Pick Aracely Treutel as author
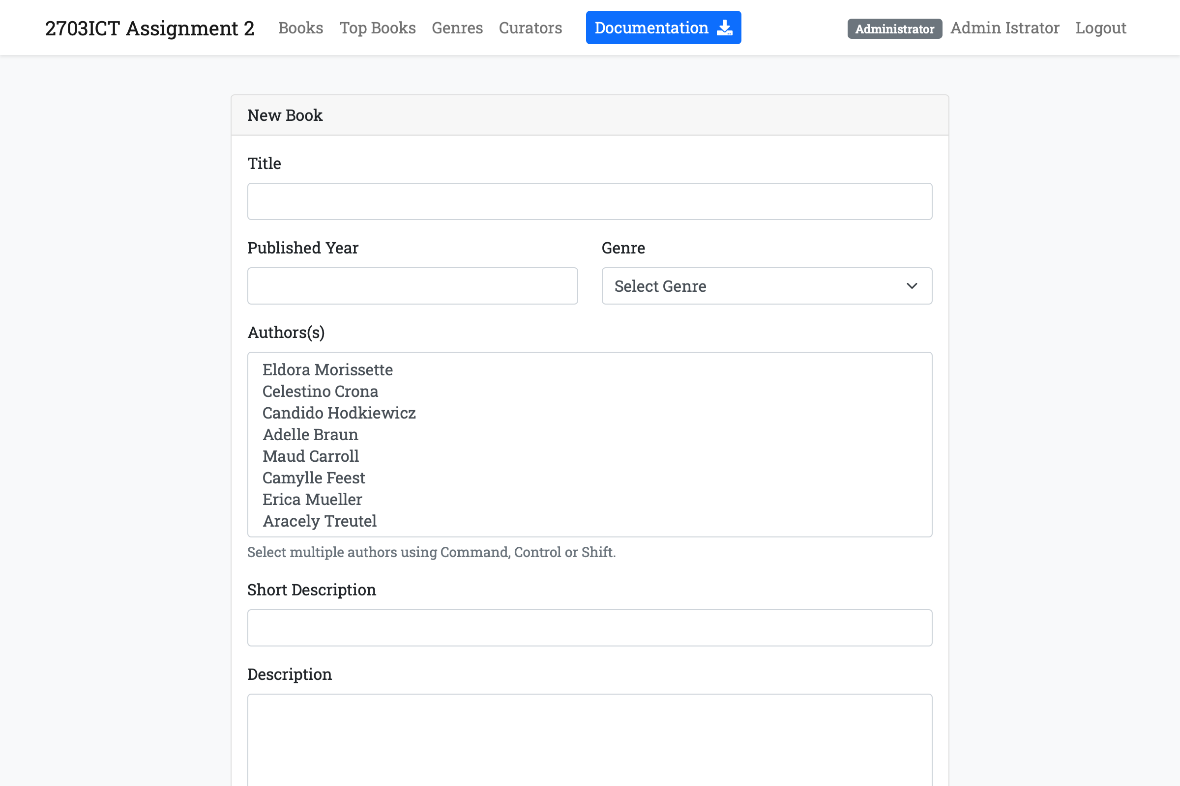1180x786 pixels. pos(590,521)
